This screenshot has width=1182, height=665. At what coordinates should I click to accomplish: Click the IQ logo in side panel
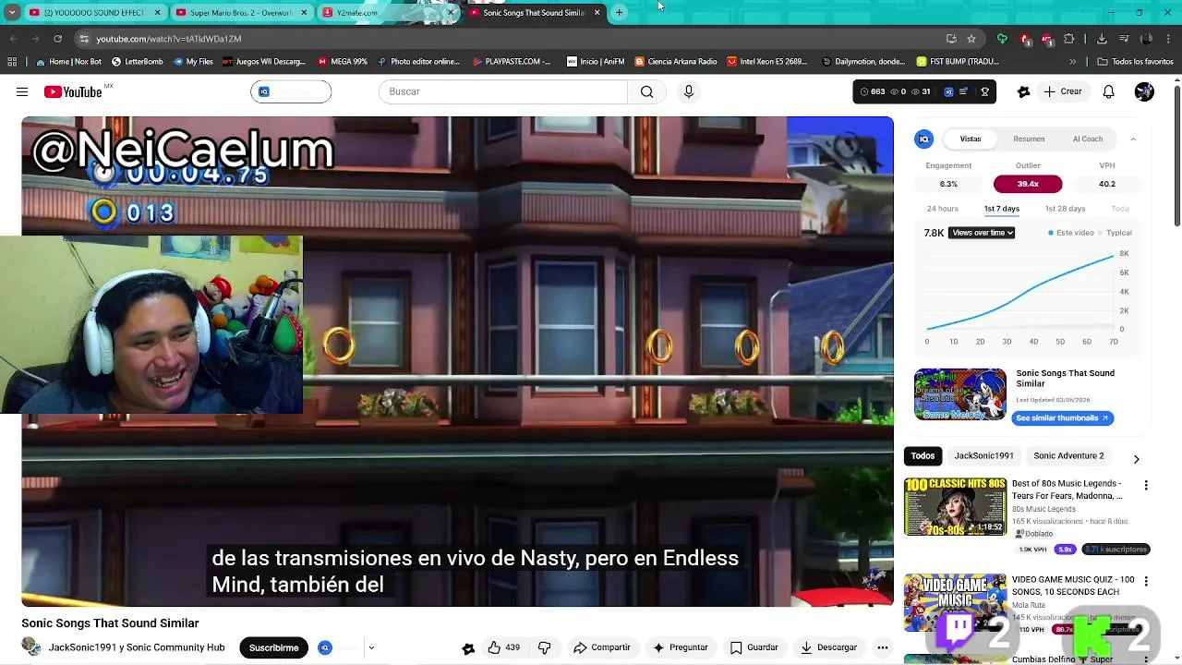924,139
